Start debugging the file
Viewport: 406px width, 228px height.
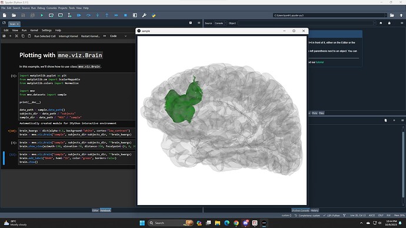pos(79,15)
